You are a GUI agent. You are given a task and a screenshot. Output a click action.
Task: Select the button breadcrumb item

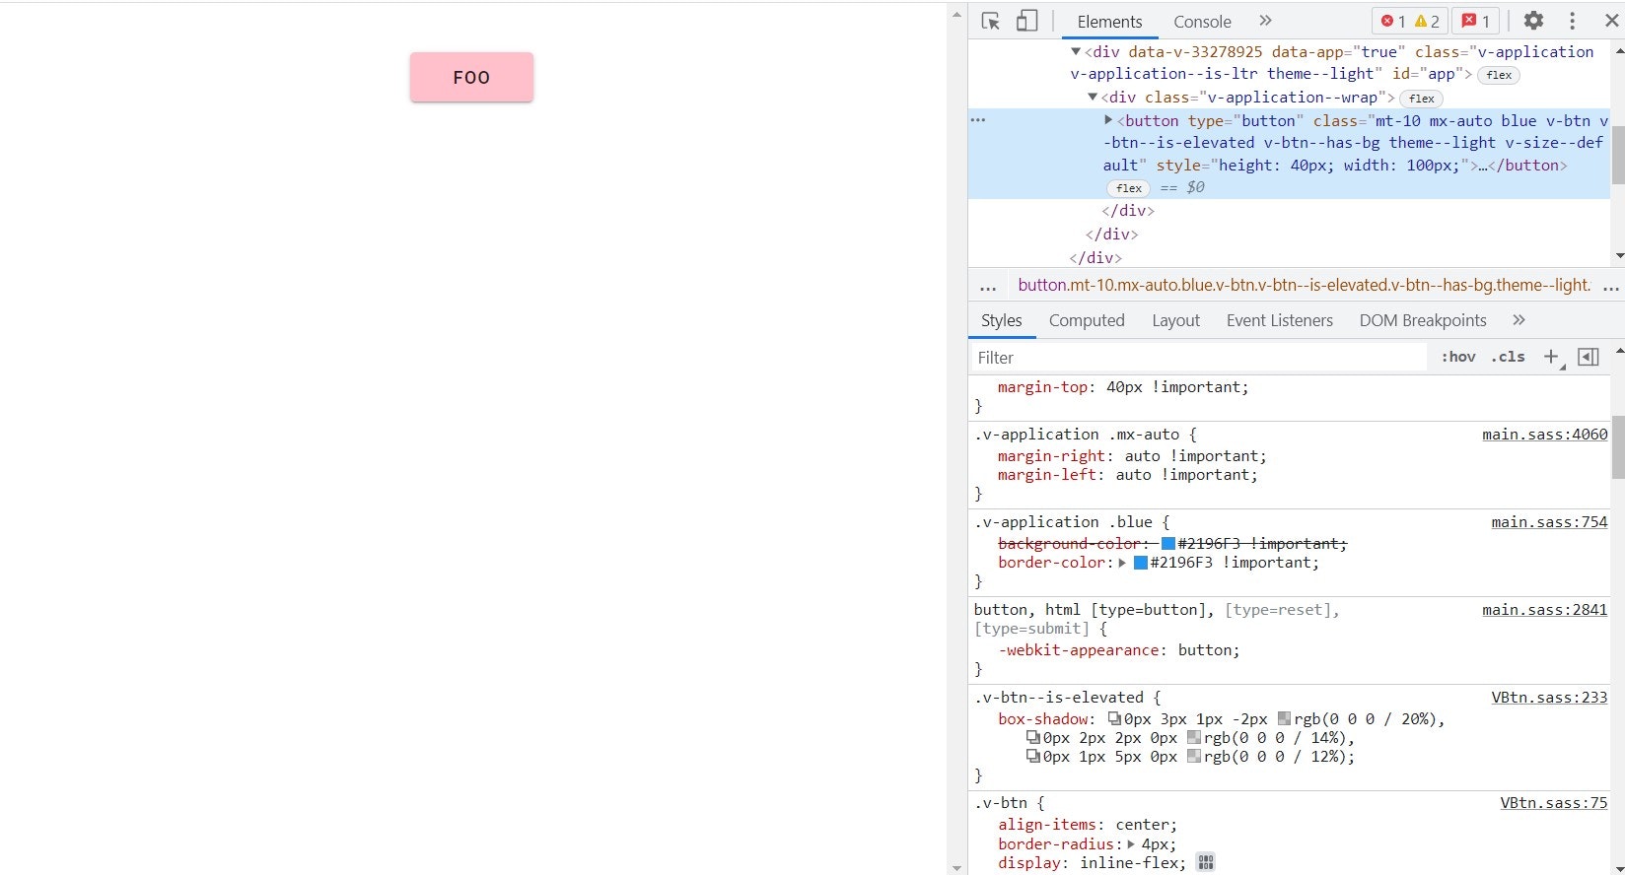tap(1304, 286)
